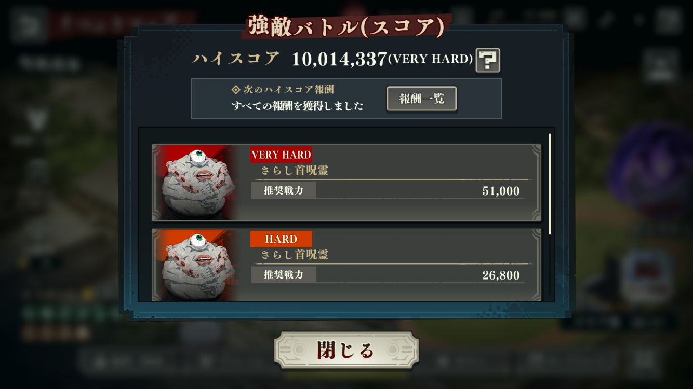The image size is (693, 389).
Task: Click the すべての報酬を獲得しました message
Action: pos(297,106)
